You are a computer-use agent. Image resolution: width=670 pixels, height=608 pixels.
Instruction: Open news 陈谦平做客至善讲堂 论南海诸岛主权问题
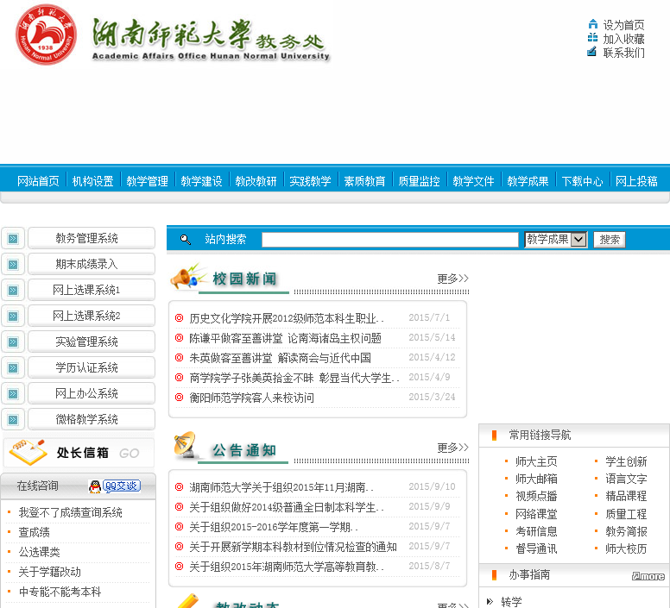coord(286,338)
